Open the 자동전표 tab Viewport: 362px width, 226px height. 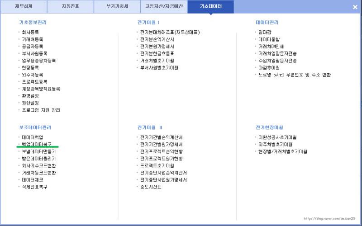[x=71, y=6]
